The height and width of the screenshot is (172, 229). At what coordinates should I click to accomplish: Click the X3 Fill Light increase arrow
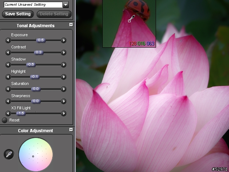point(64,113)
